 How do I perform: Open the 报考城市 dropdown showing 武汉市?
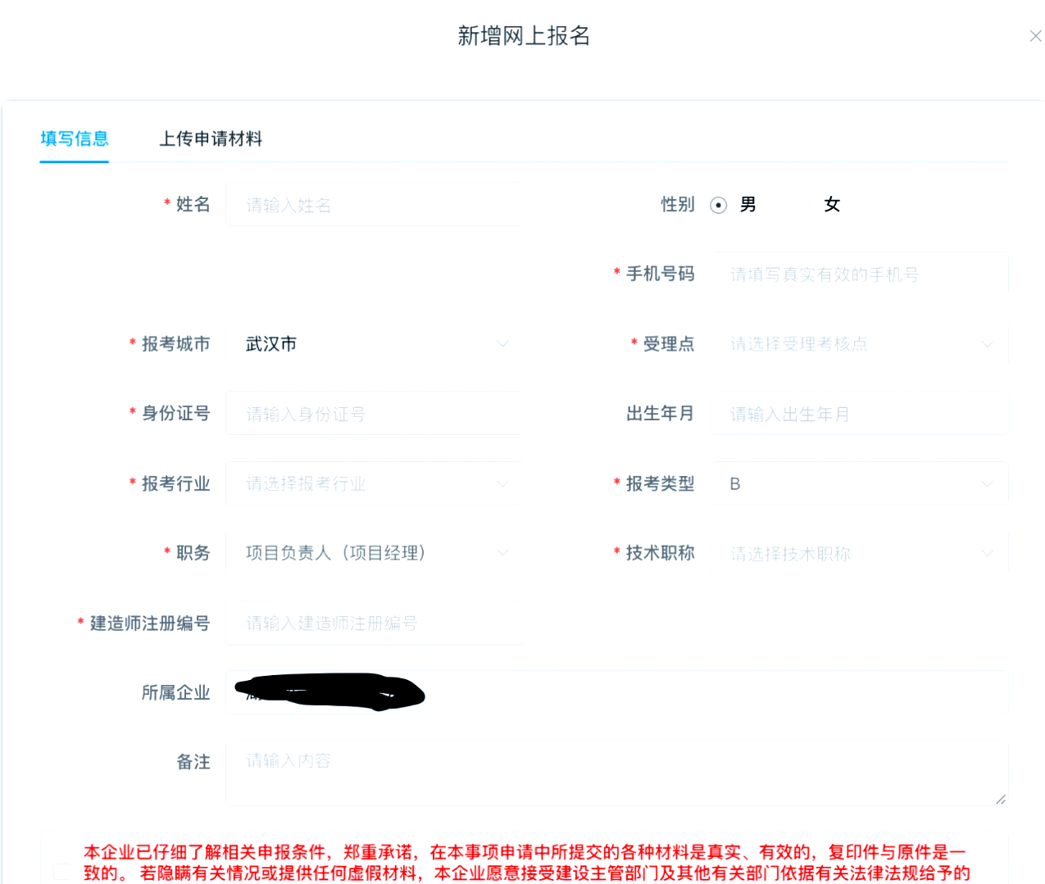point(374,344)
